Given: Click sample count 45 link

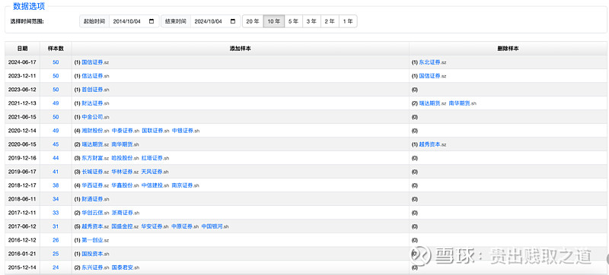Looking at the screenshot, I should point(56,144).
